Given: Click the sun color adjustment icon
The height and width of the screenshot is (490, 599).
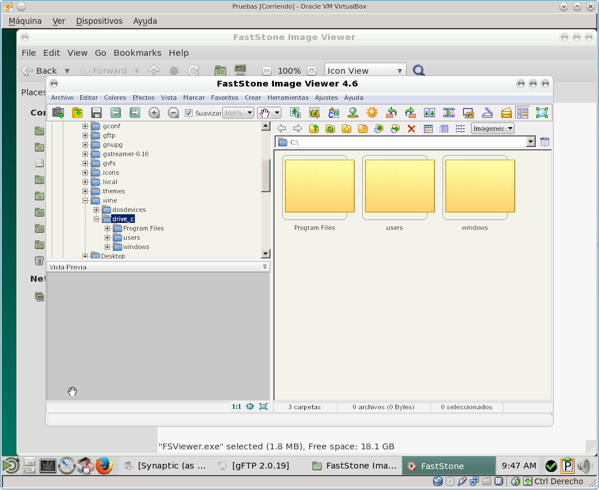Looking at the screenshot, I should 372,113.
